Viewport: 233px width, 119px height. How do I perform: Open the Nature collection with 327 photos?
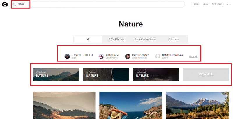106,74
